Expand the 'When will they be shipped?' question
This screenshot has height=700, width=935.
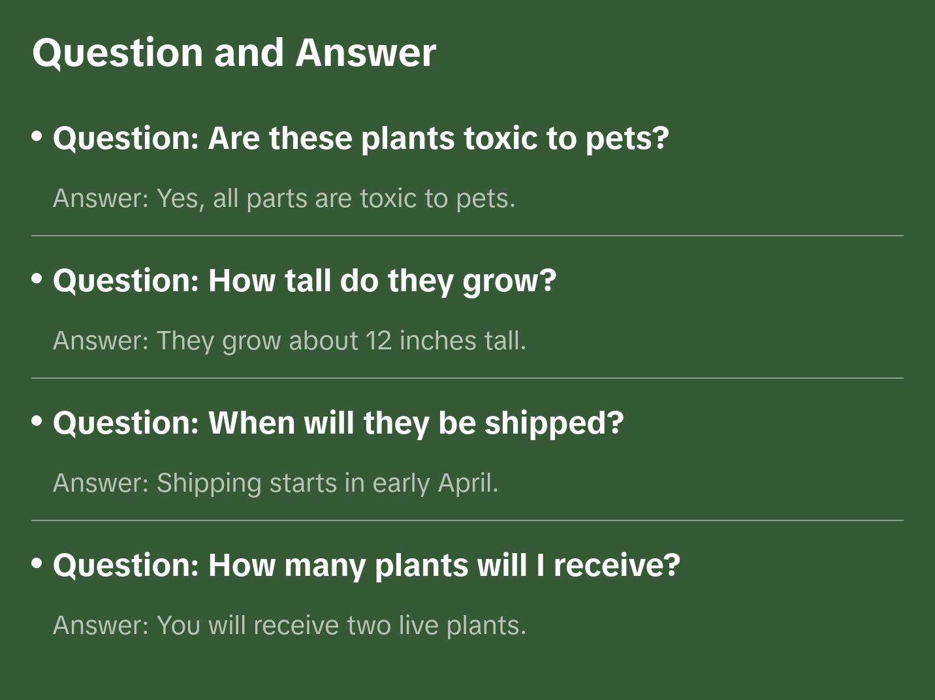click(x=338, y=423)
